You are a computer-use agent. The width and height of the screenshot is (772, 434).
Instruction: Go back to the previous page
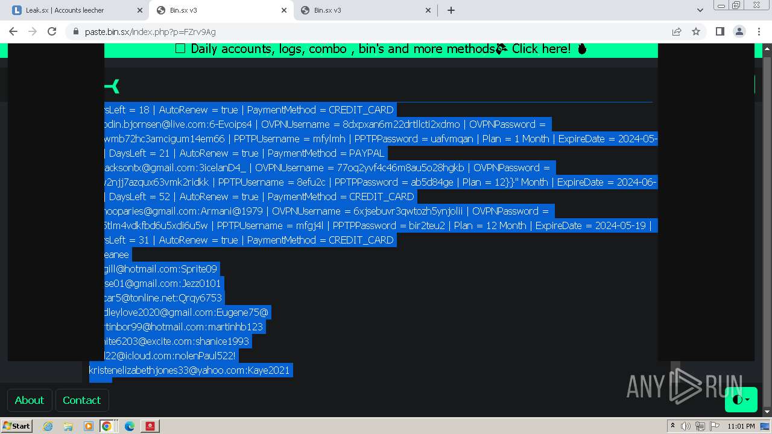click(13, 31)
